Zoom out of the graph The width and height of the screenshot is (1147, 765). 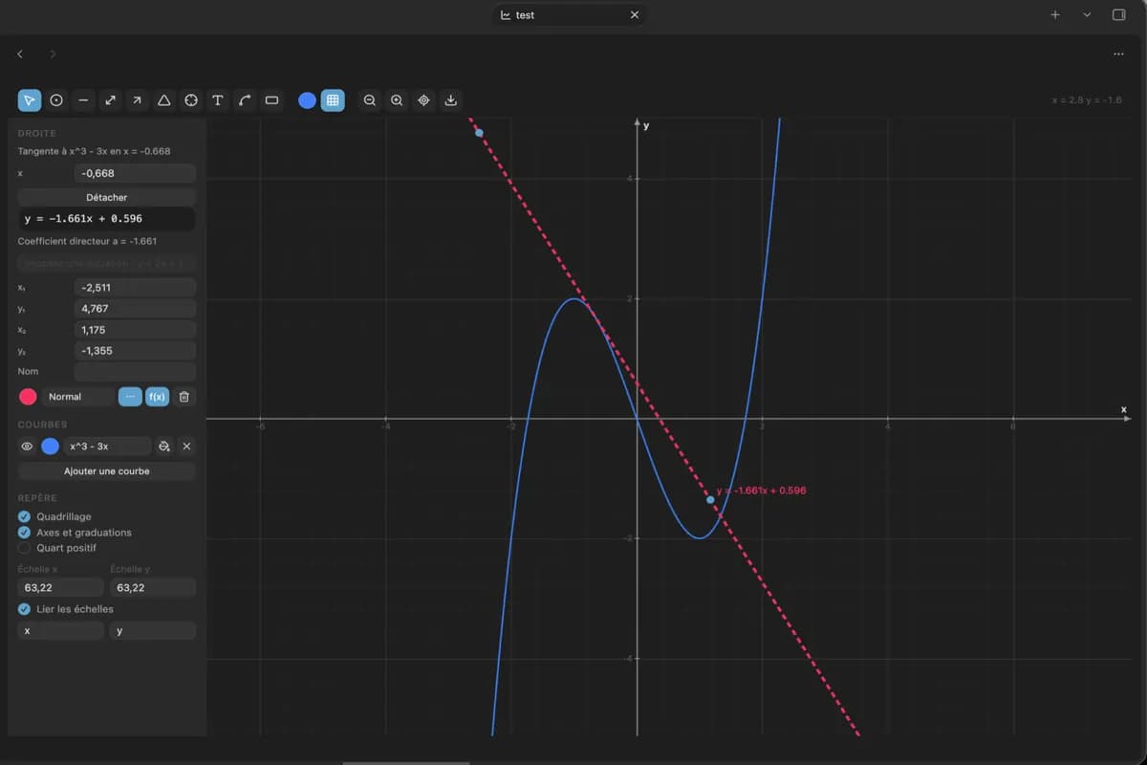point(370,99)
